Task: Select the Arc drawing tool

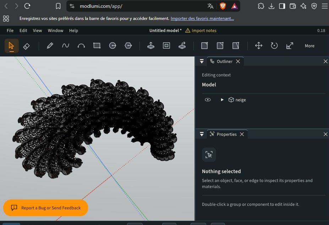Action: coord(81,45)
